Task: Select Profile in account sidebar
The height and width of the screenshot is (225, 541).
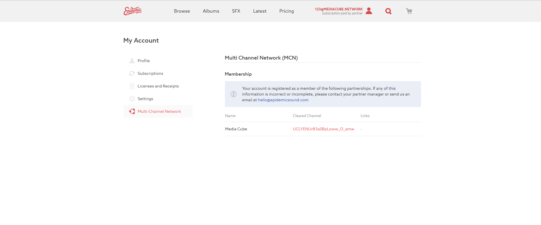Action: (158, 61)
